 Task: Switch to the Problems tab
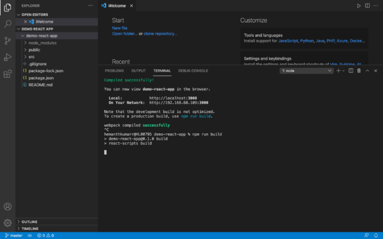114,71
